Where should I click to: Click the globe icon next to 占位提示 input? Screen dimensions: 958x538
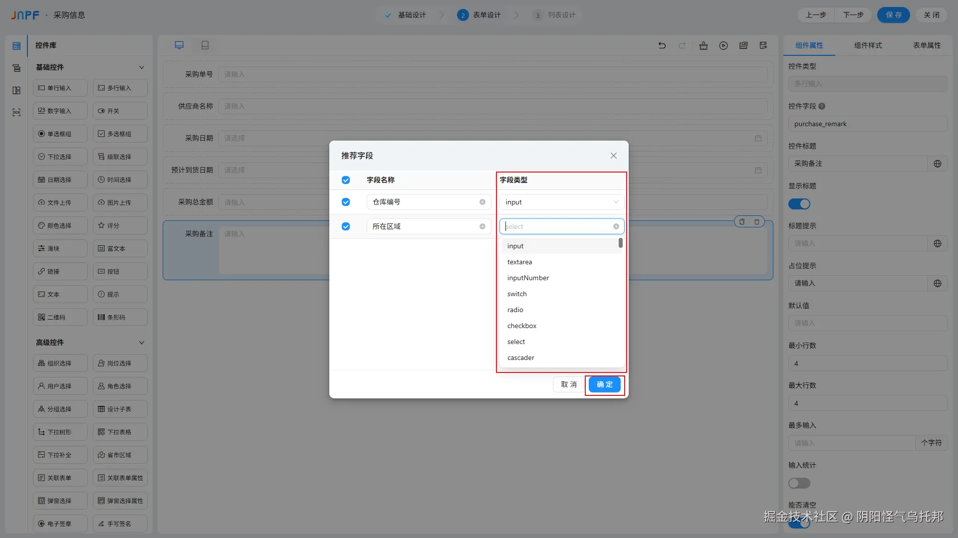(x=938, y=283)
